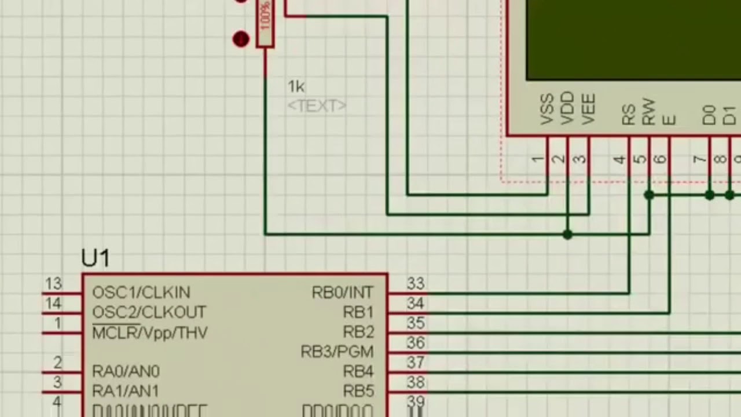This screenshot has height=417, width=741.
Task: Click the RB1 pin label
Action: click(x=358, y=312)
